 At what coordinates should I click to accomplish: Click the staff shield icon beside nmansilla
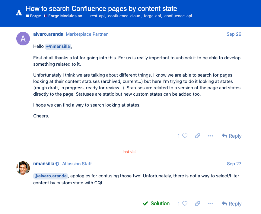point(57,164)
